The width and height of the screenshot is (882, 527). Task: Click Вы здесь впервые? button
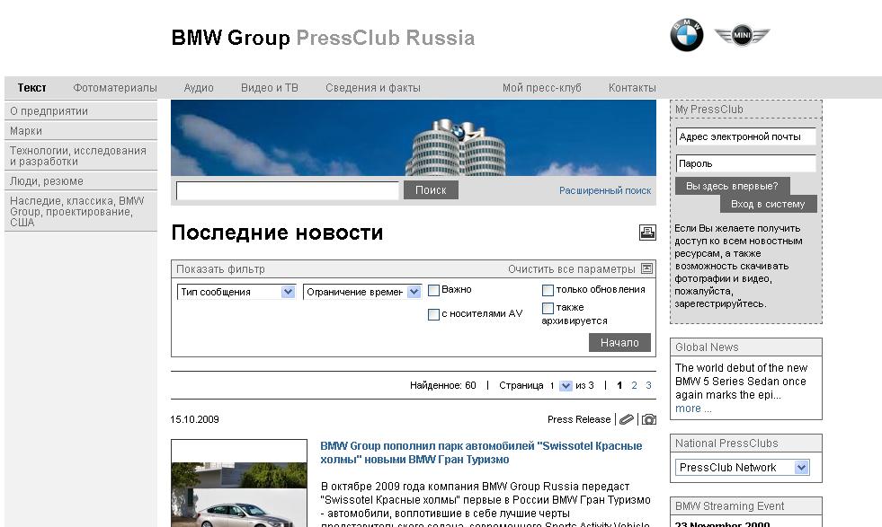(733, 186)
